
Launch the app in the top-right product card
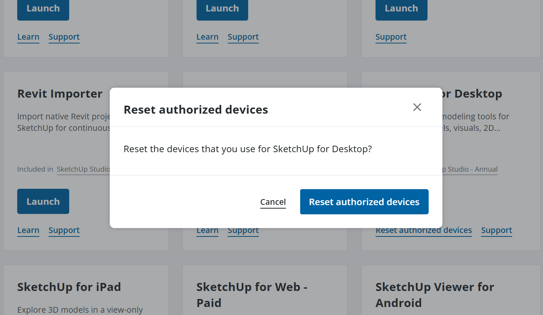[401, 8]
